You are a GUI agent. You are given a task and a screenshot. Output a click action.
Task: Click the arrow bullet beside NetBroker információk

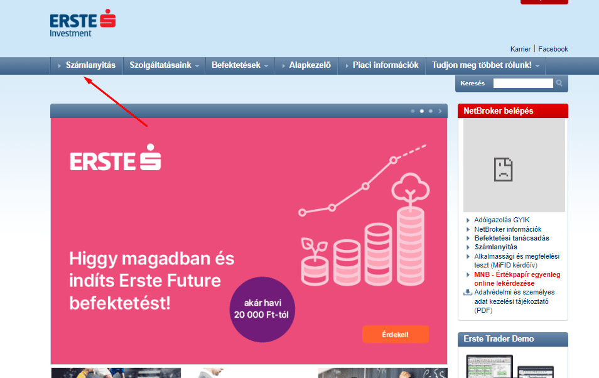click(x=468, y=229)
